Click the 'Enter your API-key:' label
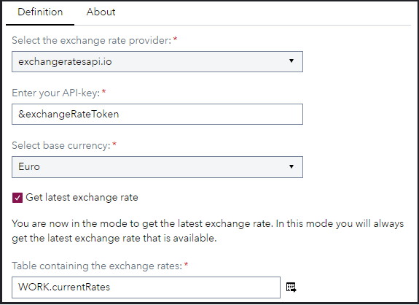This screenshot has width=419, height=305. pos(55,93)
